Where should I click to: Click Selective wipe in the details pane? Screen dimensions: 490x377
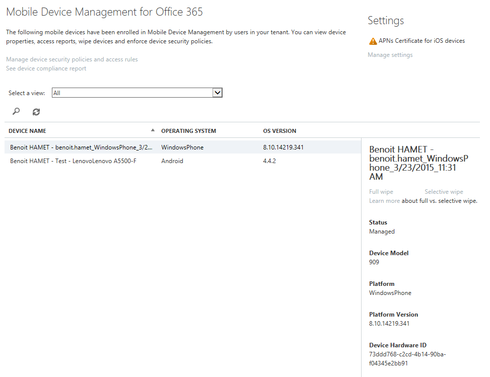(444, 192)
